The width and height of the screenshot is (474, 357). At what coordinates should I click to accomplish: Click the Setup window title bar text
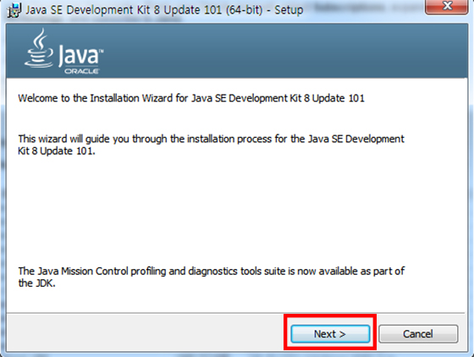pyautogui.click(x=164, y=10)
